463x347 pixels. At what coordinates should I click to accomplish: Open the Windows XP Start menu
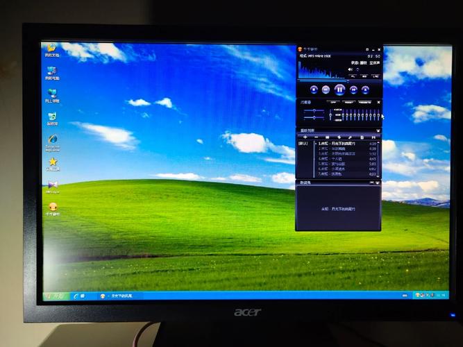(56, 296)
